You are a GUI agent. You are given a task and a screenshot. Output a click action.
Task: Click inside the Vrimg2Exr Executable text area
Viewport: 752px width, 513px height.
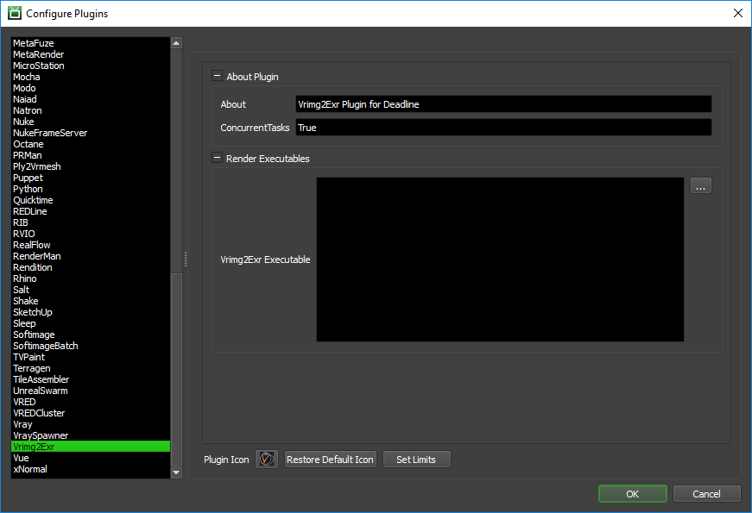coord(500,260)
